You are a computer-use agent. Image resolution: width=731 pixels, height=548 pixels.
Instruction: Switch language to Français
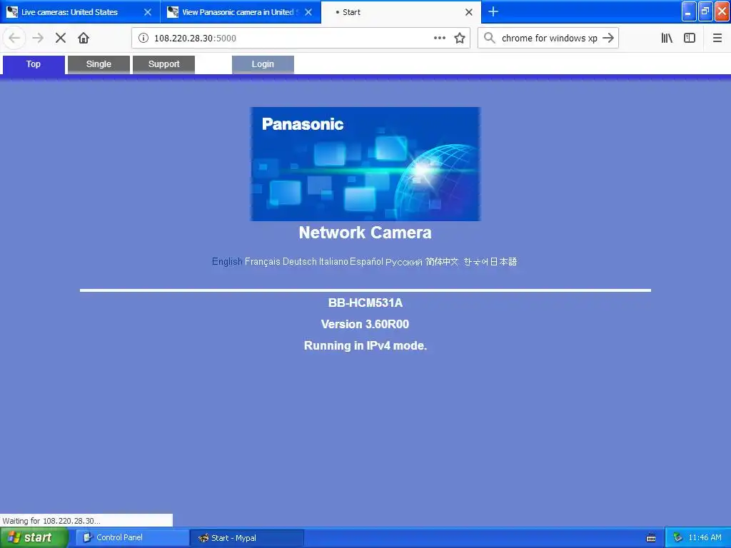point(263,261)
